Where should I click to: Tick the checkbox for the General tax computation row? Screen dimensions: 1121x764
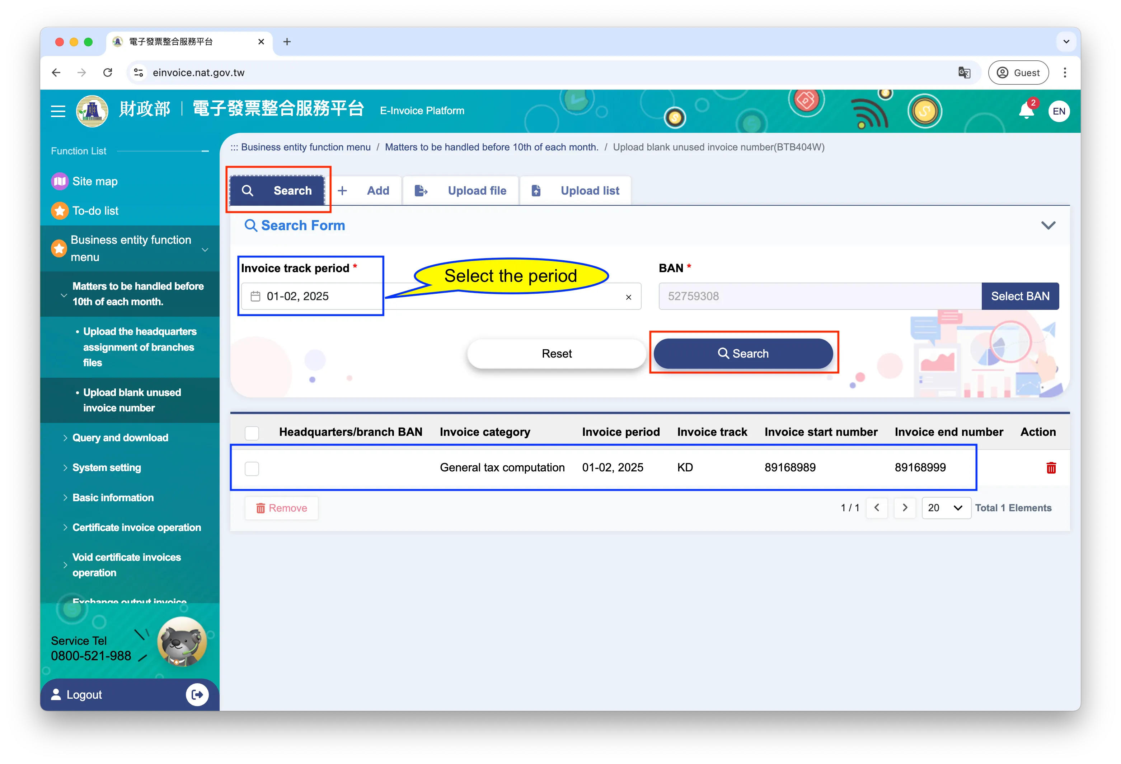252,468
